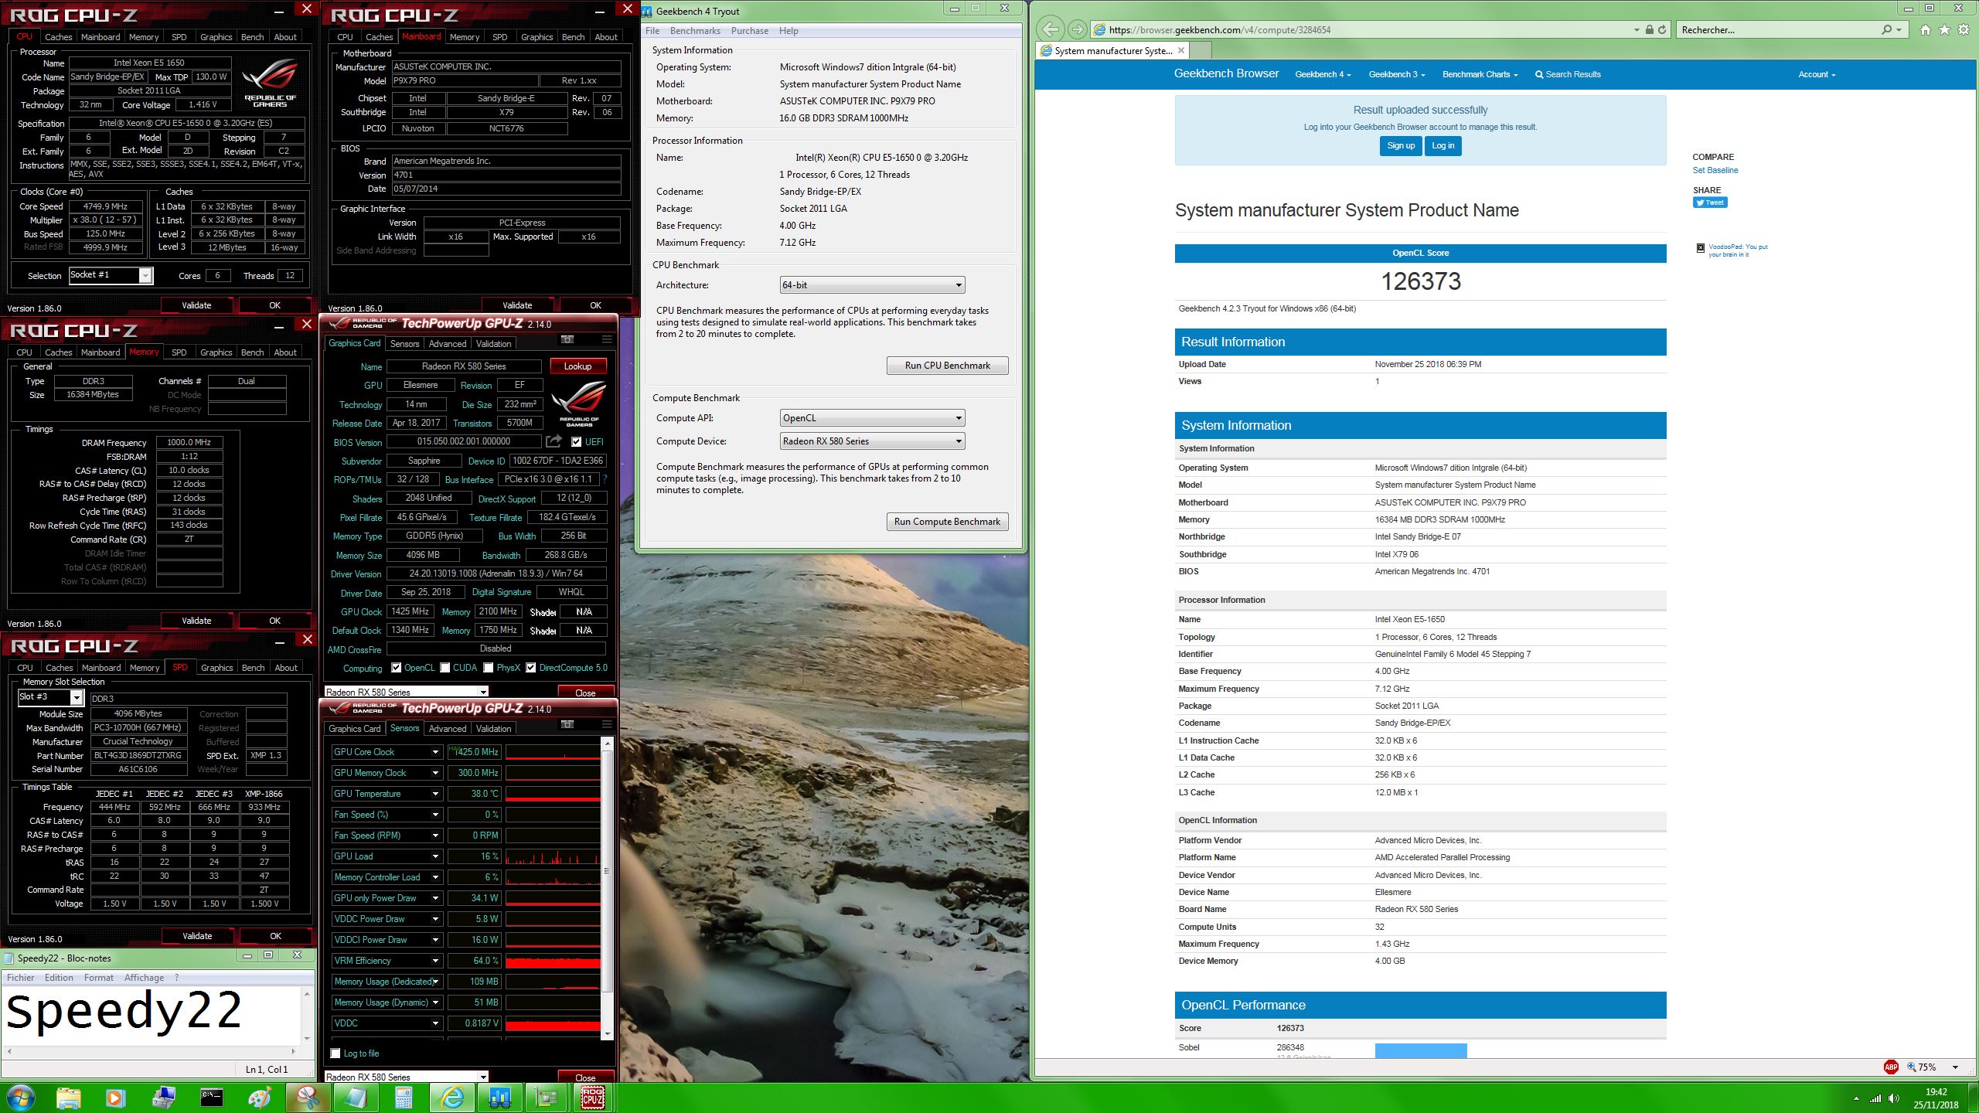The width and height of the screenshot is (1979, 1113).
Task: Click the camera icon in the GPU-Z Sensors window
Action: [567, 724]
